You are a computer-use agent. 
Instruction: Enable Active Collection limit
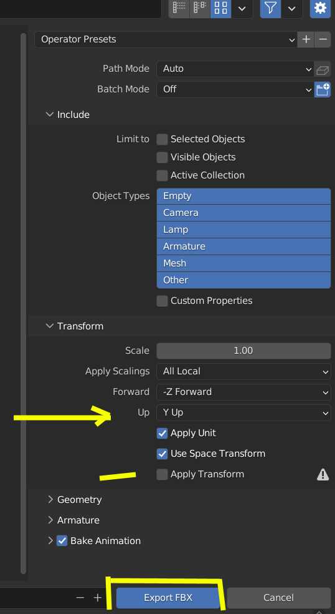[163, 175]
